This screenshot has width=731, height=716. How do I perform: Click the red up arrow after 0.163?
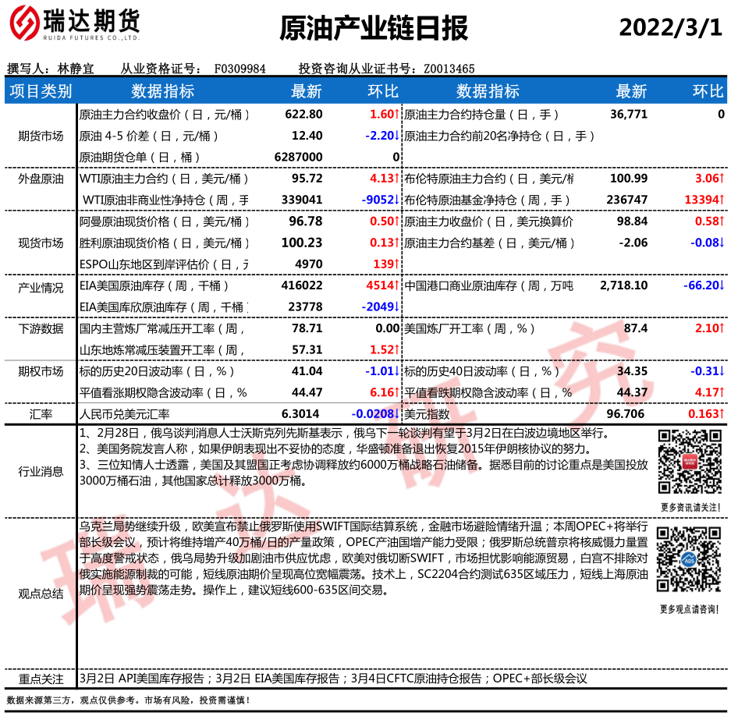pyautogui.click(x=721, y=414)
